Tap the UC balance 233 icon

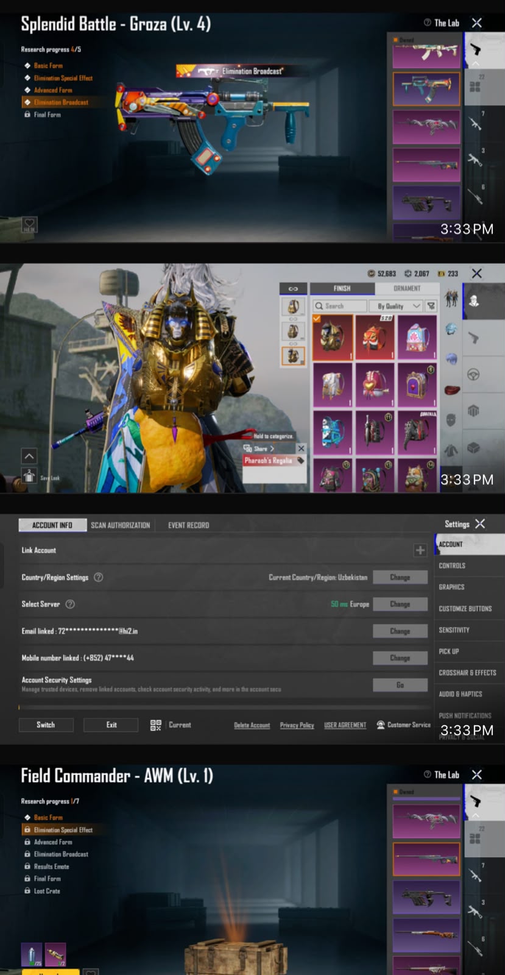(442, 274)
